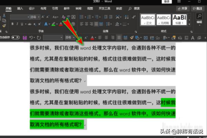This screenshot has width=207, height=138.
Task: Open the Change Case Aa dropdown
Action: pyautogui.click(x=55, y=17)
